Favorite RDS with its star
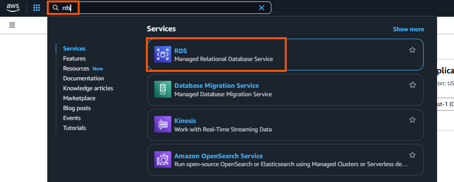This screenshot has height=182, width=454. (x=412, y=50)
